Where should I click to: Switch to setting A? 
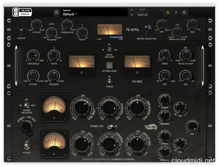(168, 12)
